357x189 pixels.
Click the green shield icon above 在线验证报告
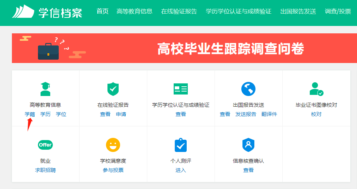[113, 89]
